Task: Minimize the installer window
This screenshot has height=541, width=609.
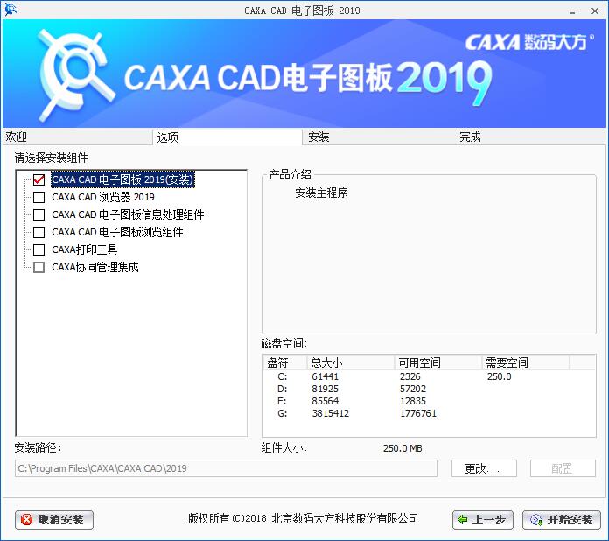Action: point(572,11)
